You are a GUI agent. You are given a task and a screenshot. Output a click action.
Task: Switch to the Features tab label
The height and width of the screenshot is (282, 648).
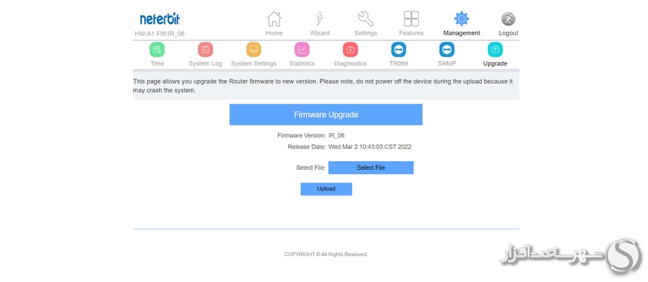411,33
